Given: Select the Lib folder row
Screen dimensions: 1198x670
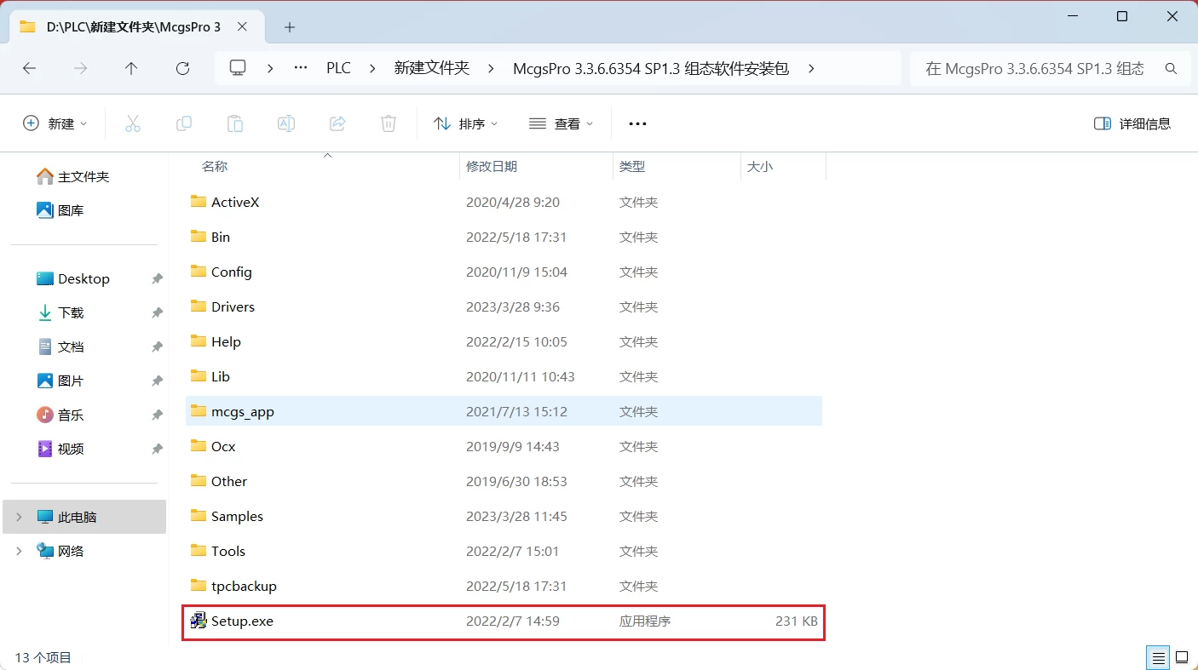Looking at the screenshot, I should [504, 376].
